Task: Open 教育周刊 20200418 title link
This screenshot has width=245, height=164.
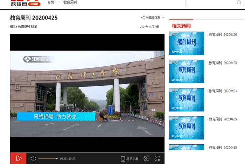Action: pyautogui.click(x=223, y=147)
